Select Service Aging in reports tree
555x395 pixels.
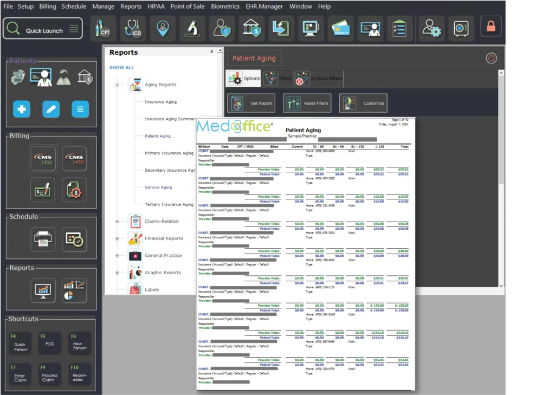coord(158,187)
